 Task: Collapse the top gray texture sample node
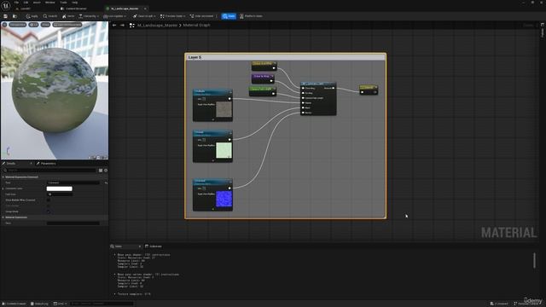(x=230, y=91)
